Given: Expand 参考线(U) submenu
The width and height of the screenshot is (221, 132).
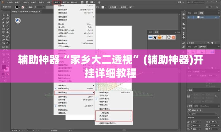Looking at the screenshot, I should pyautogui.click(x=75, y=85).
